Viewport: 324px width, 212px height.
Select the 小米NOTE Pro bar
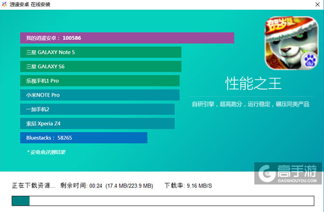coord(100,95)
